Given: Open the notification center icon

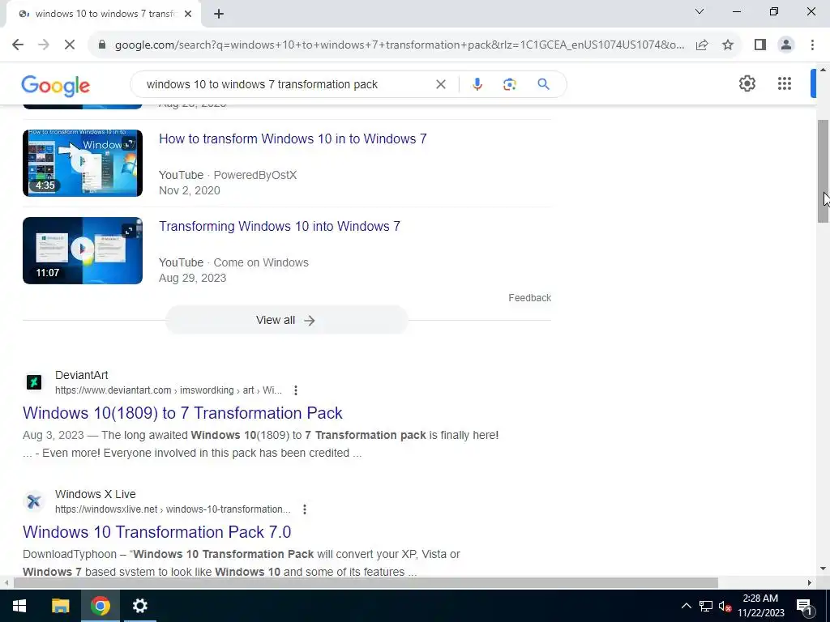Looking at the screenshot, I should click(x=803, y=607).
